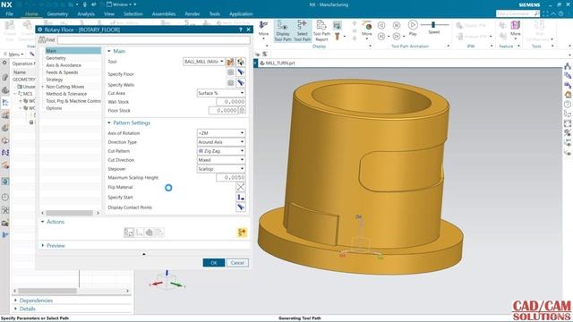Click Display Contact Points icon
The image size is (573, 322).
pos(241,208)
